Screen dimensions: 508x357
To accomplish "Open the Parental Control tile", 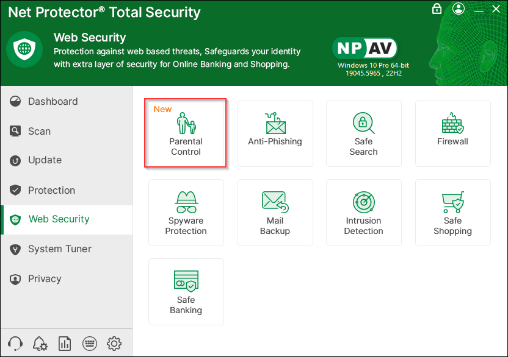I will coord(186,133).
